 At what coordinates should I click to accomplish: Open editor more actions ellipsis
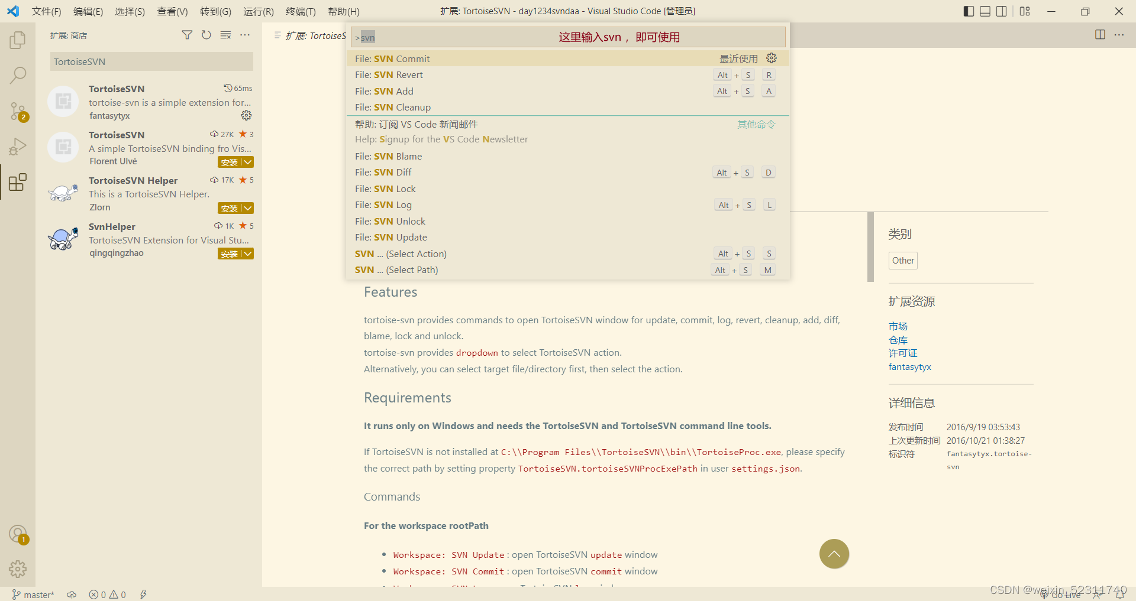tap(1119, 35)
